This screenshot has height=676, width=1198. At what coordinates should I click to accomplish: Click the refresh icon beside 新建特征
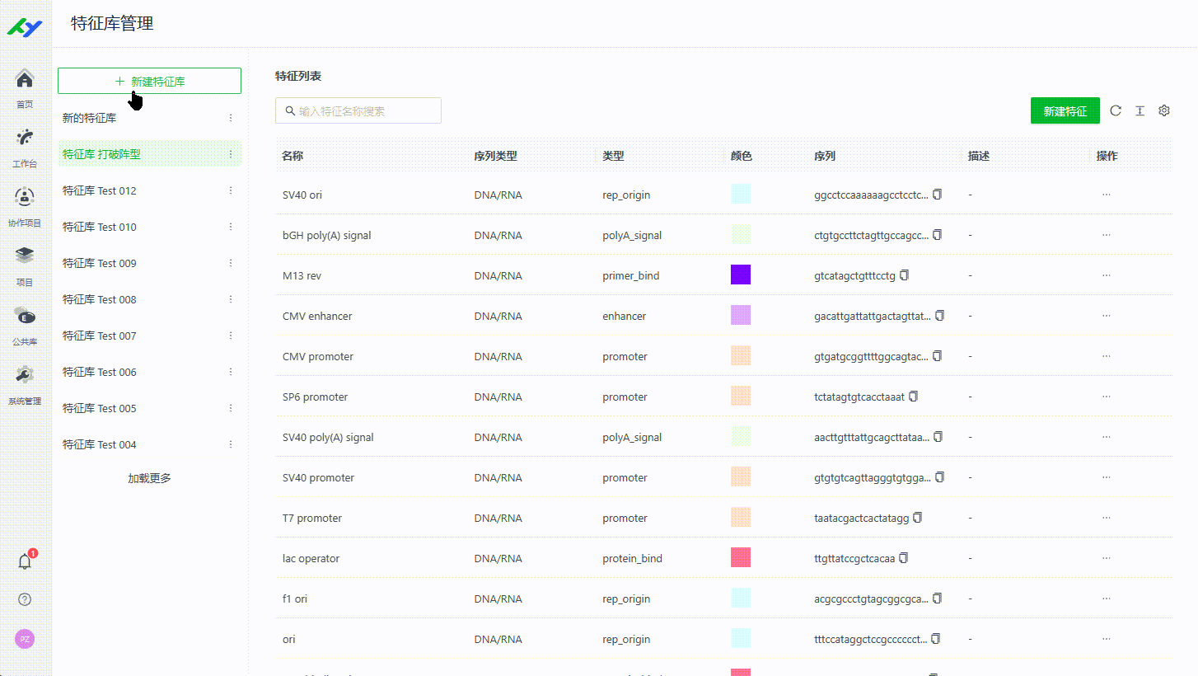[1116, 110]
